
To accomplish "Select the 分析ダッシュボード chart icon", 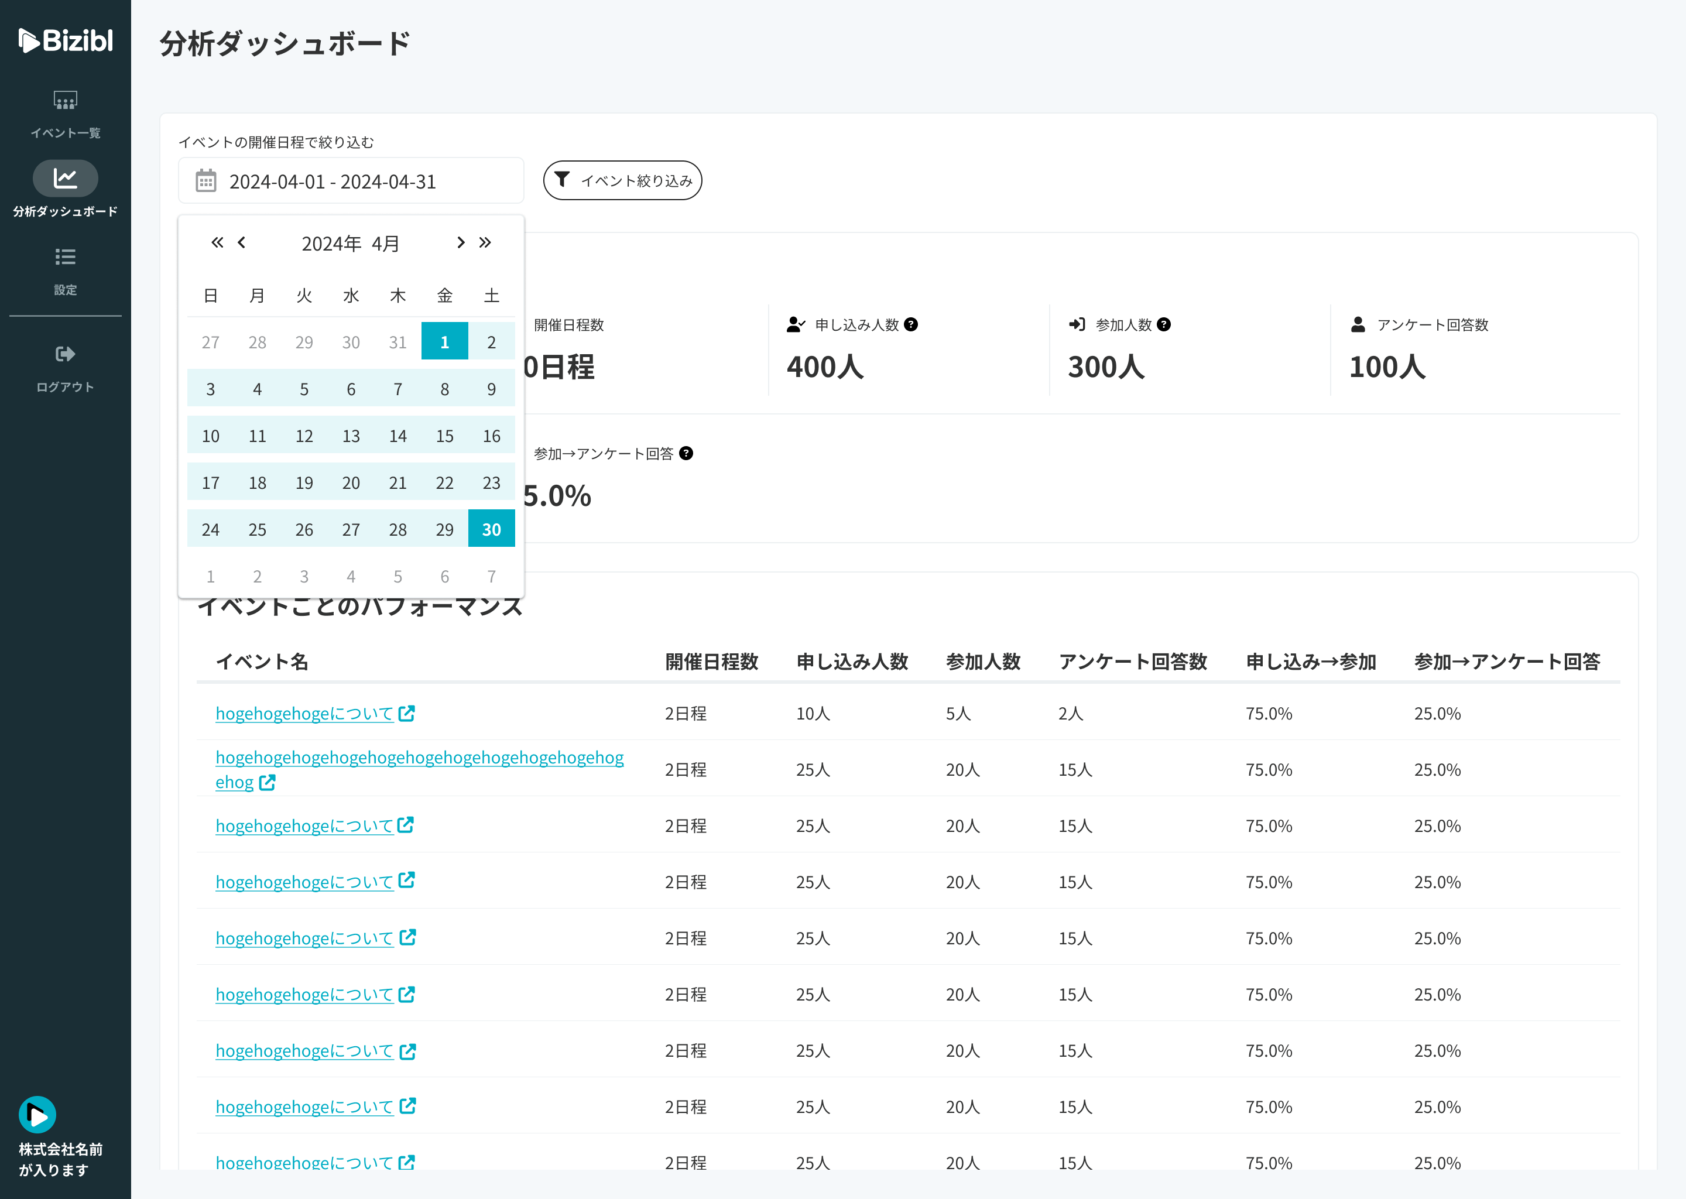I will tap(65, 178).
